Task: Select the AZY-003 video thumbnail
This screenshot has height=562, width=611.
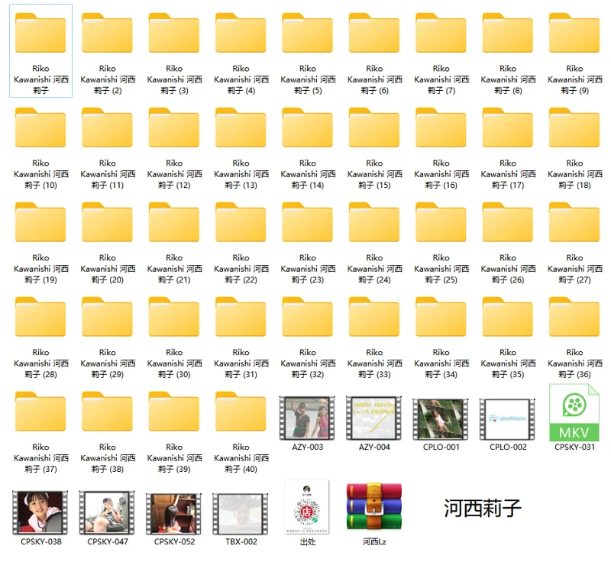Action: point(307,418)
